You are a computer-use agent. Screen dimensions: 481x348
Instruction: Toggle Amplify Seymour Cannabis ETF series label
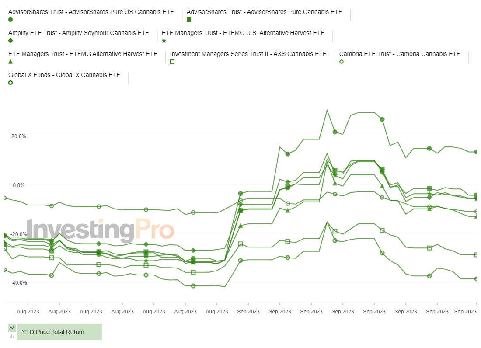click(79, 33)
